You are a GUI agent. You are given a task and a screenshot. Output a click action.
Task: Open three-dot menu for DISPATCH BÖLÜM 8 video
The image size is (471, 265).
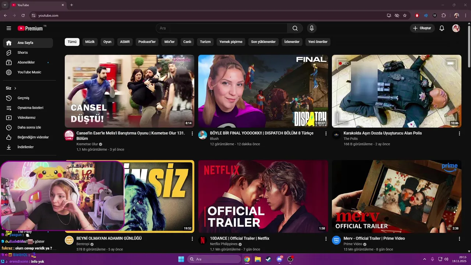326,134
